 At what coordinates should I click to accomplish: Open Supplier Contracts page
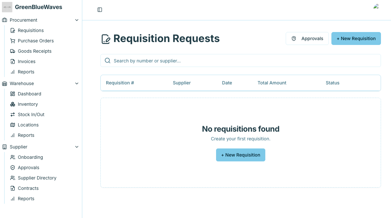(28, 188)
